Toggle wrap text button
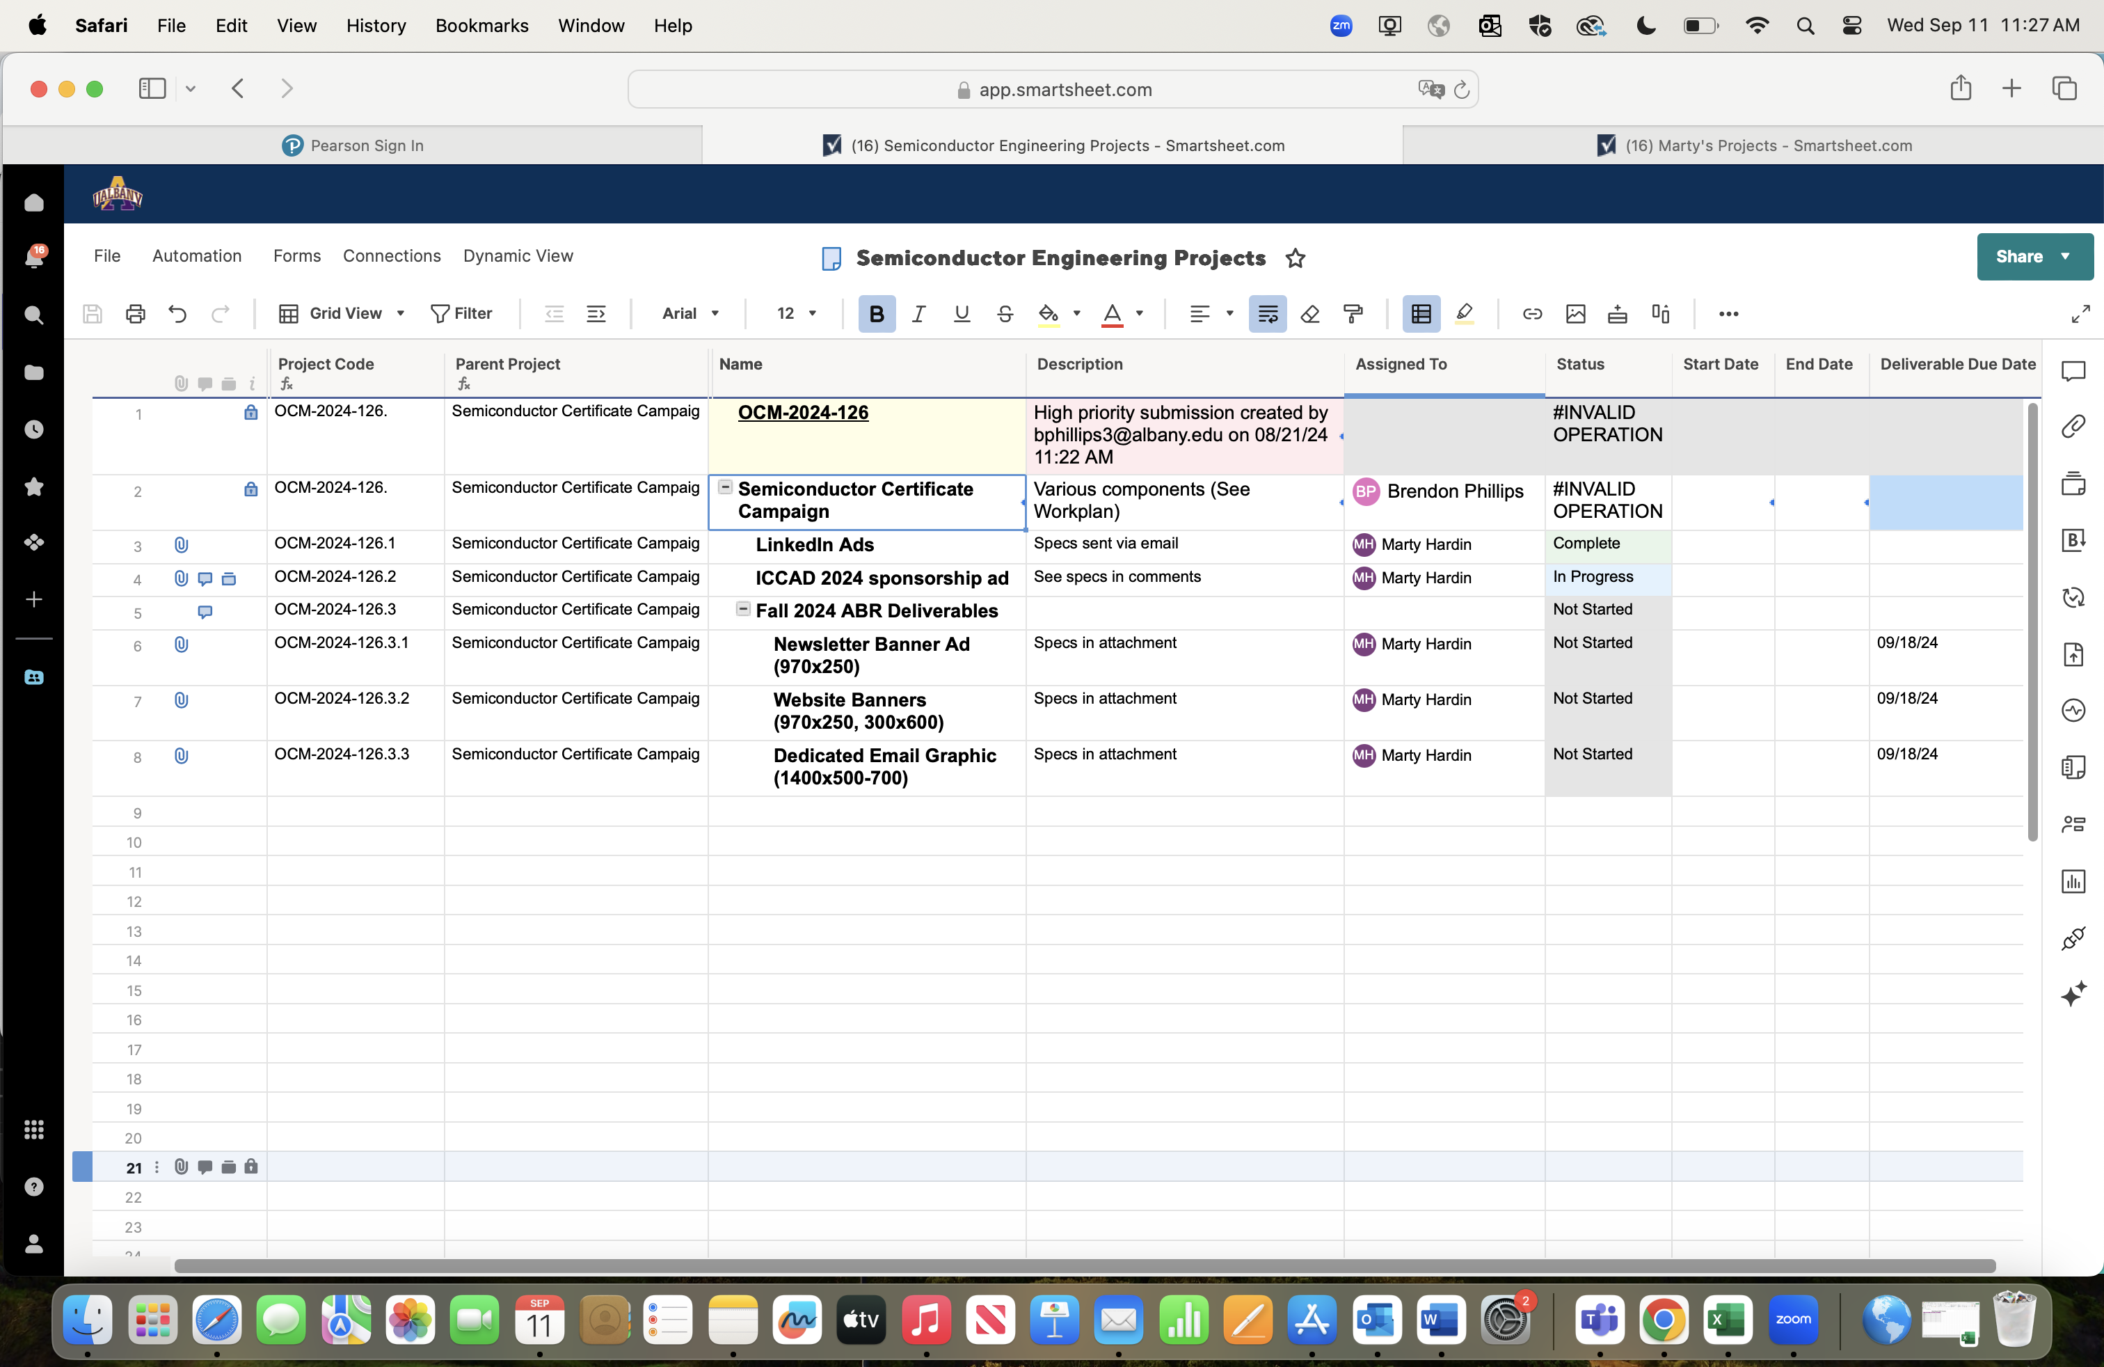The image size is (2104, 1367). point(1268,314)
